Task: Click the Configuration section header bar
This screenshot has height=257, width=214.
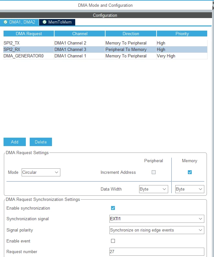Action: [106, 15]
